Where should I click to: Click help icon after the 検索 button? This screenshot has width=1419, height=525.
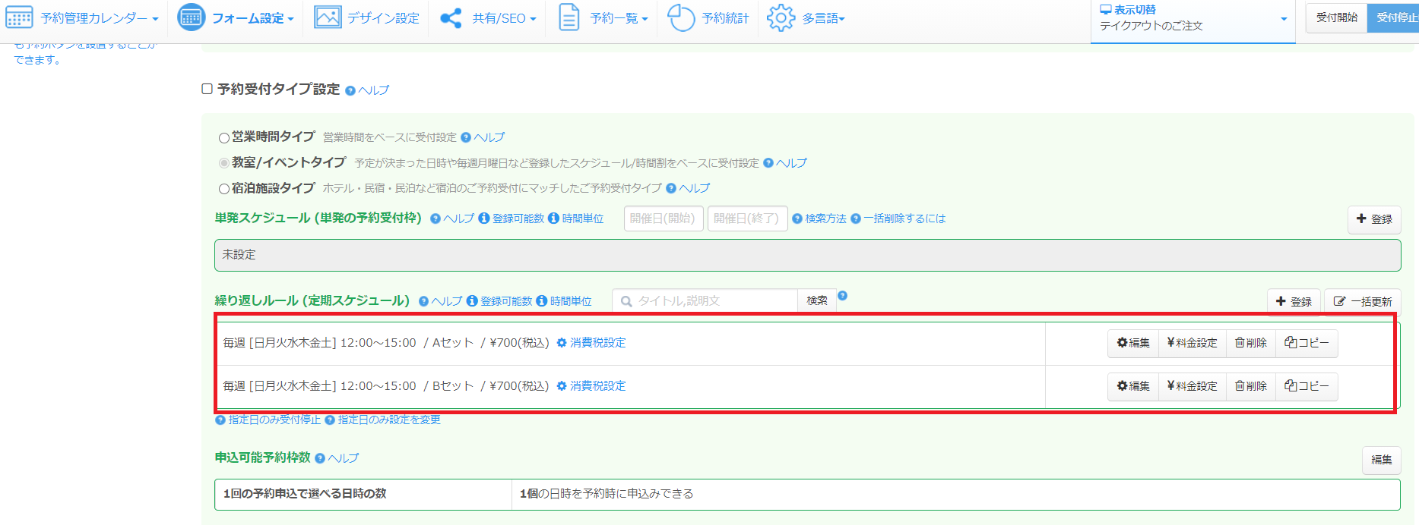click(842, 296)
